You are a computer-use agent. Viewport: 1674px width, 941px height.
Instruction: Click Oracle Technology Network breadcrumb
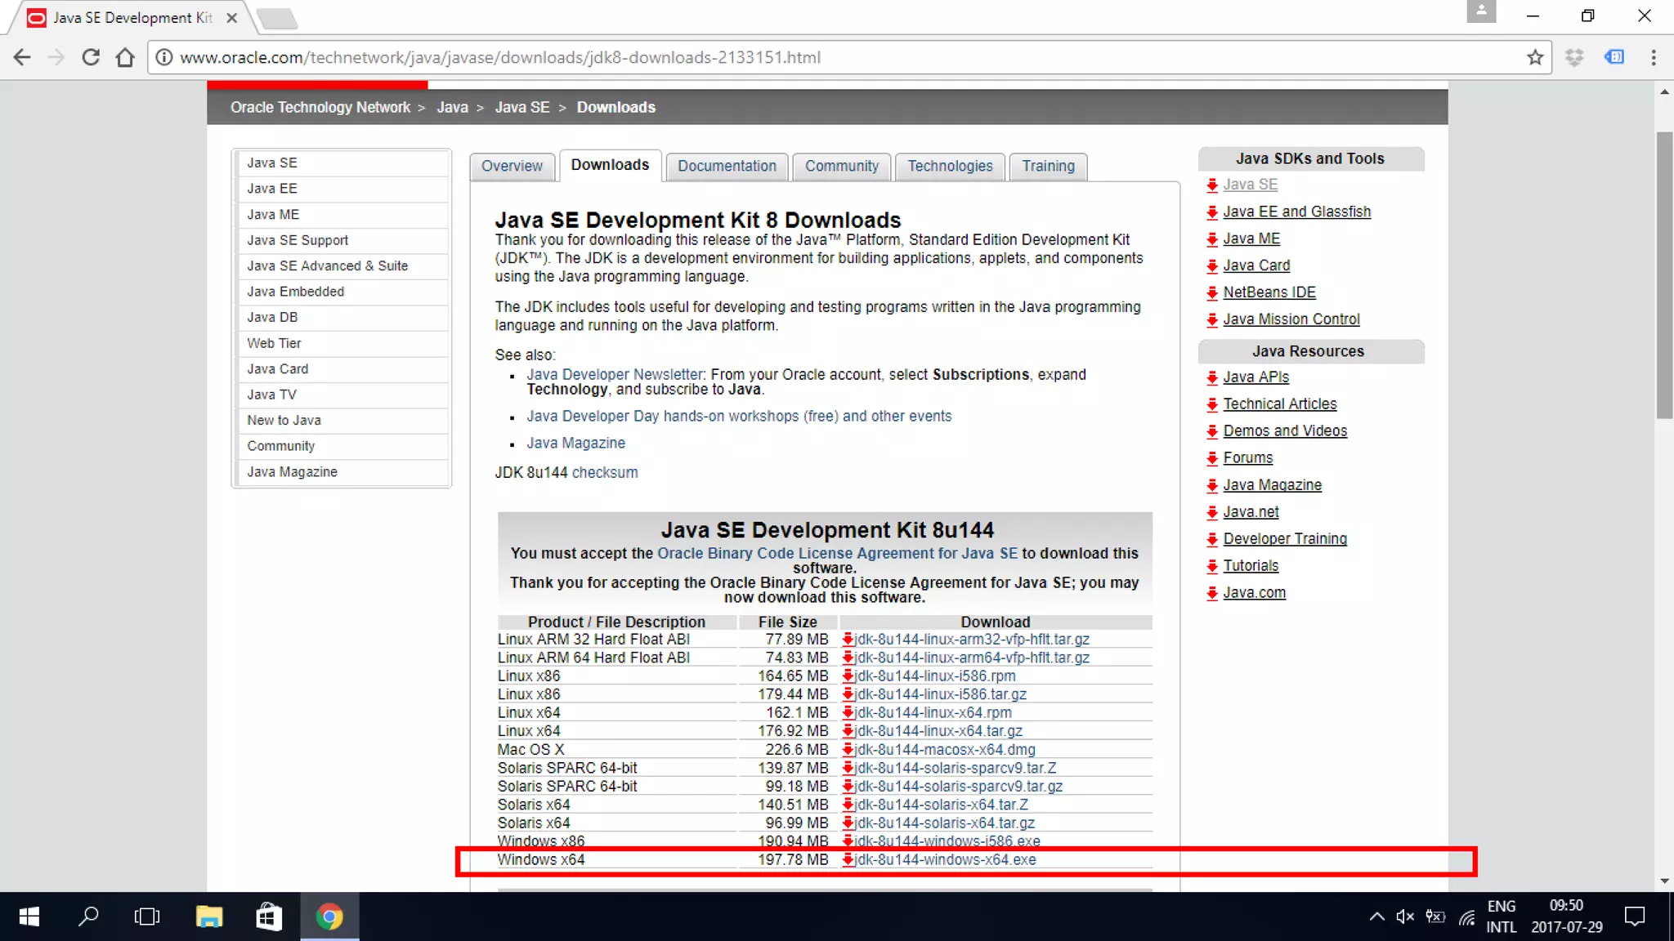(x=320, y=107)
